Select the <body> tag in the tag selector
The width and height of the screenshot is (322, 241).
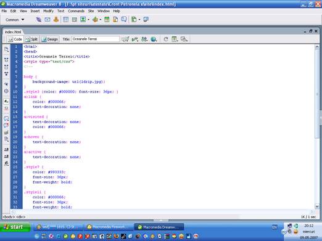(x=9, y=217)
